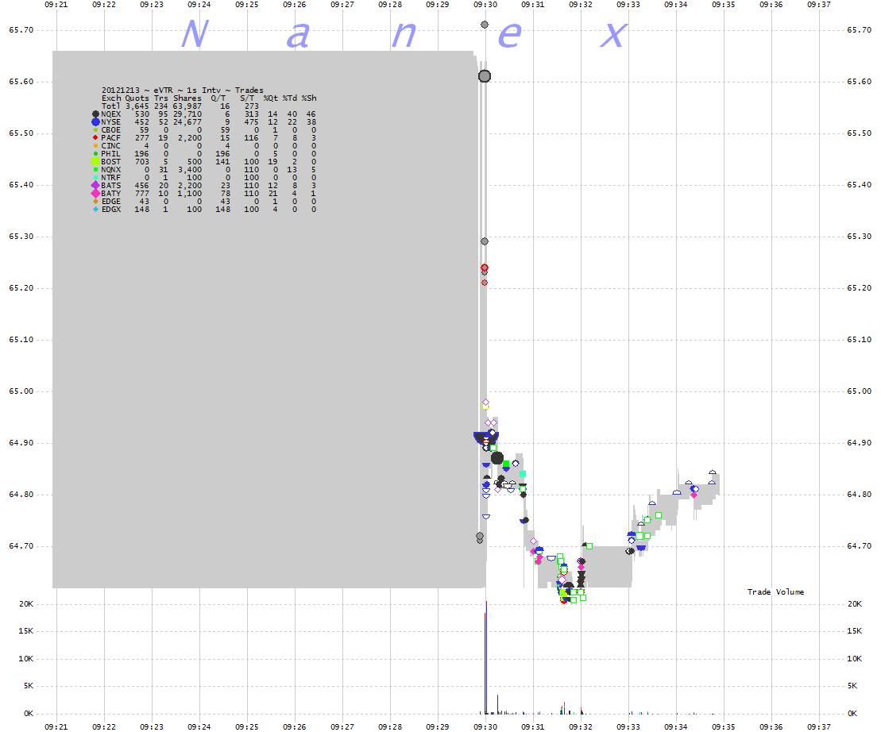The image size is (881, 732).
Task: Select the large gray trade circle at 65.60
Action: point(485,76)
